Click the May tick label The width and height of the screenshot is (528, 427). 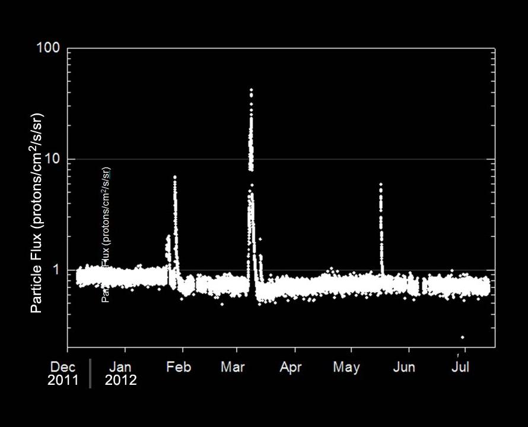pos(346,367)
